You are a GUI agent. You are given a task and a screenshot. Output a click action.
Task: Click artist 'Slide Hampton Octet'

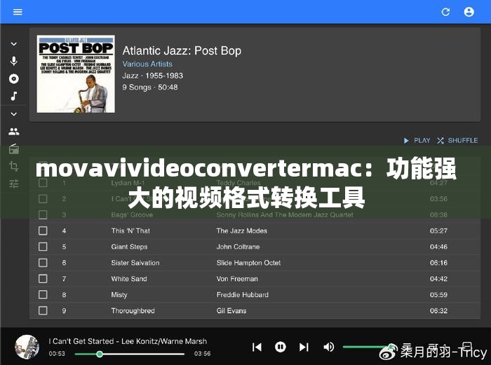[x=248, y=263]
